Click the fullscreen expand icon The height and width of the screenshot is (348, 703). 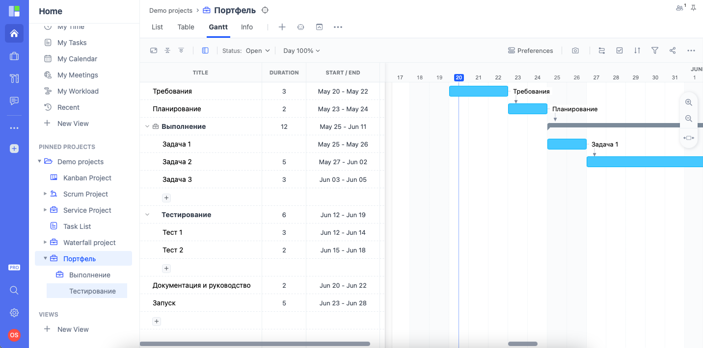click(x=154, y=50)
